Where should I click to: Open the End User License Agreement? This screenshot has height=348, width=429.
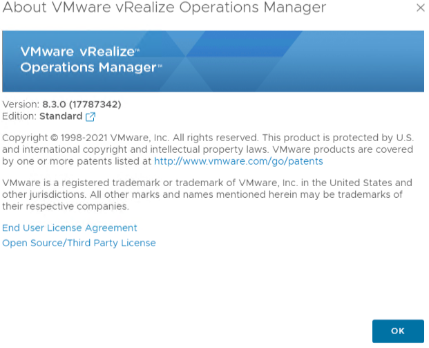[70, 228]
